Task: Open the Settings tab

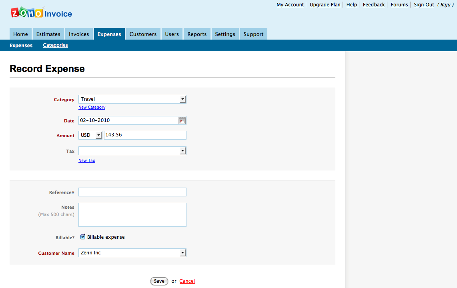Action: click(x=225, y=34)
